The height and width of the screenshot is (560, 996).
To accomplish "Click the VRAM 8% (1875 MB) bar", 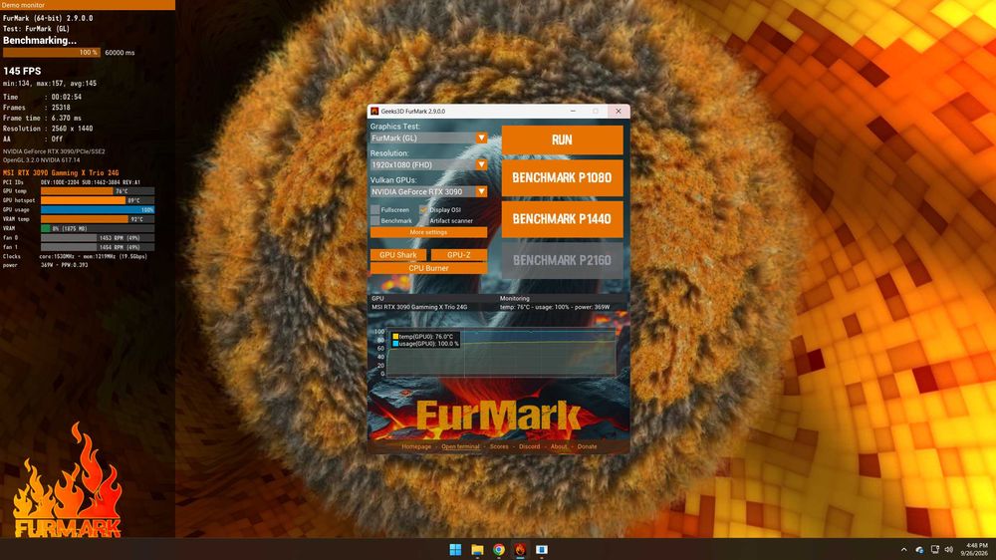I will click(x=98, y=228).
